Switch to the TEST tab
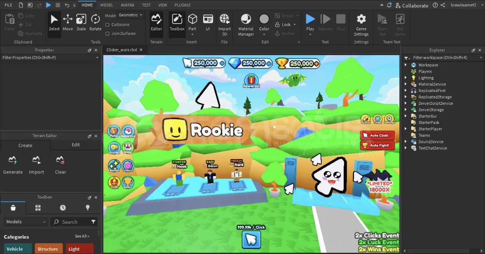 (146, 5)
